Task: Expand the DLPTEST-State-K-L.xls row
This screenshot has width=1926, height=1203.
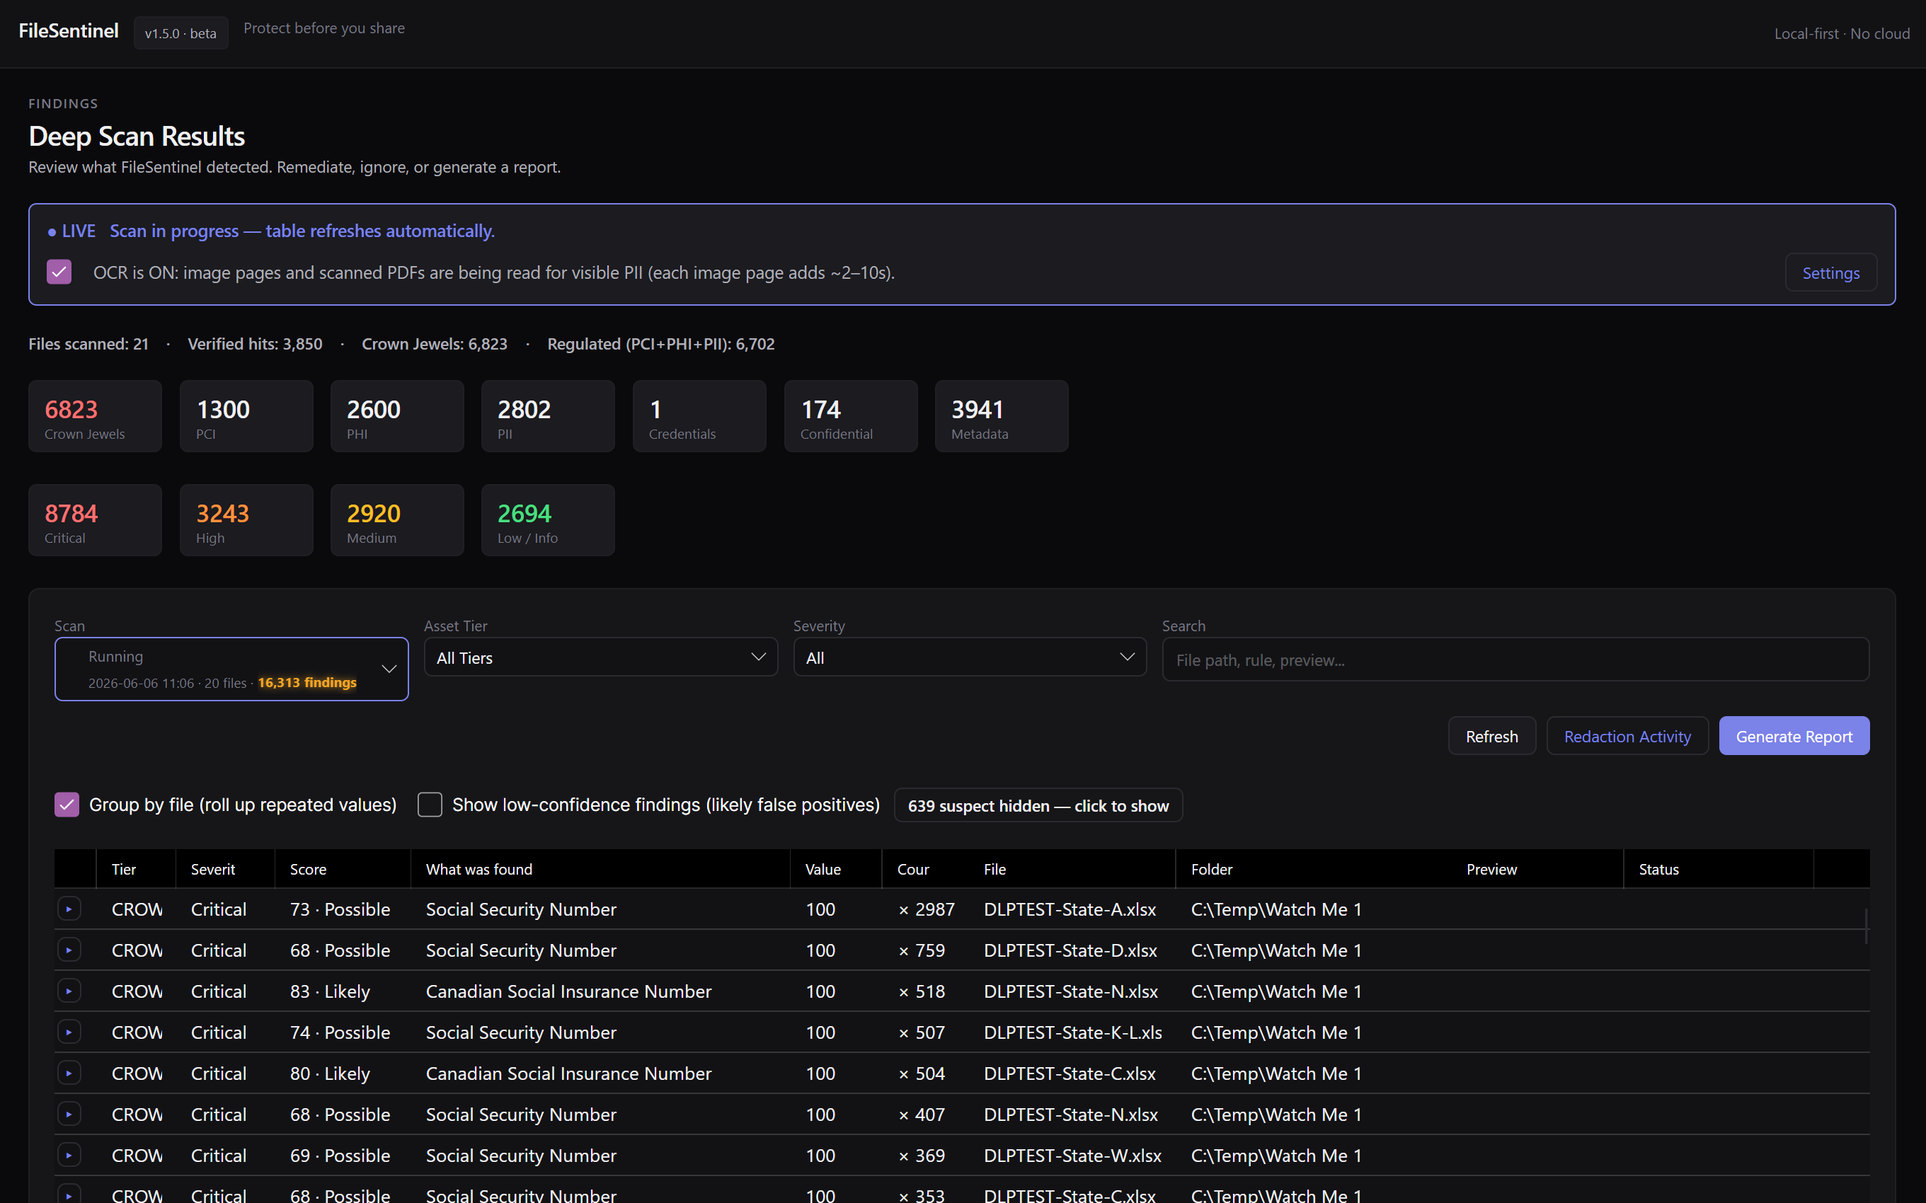Action: (x=69, y=1032)
